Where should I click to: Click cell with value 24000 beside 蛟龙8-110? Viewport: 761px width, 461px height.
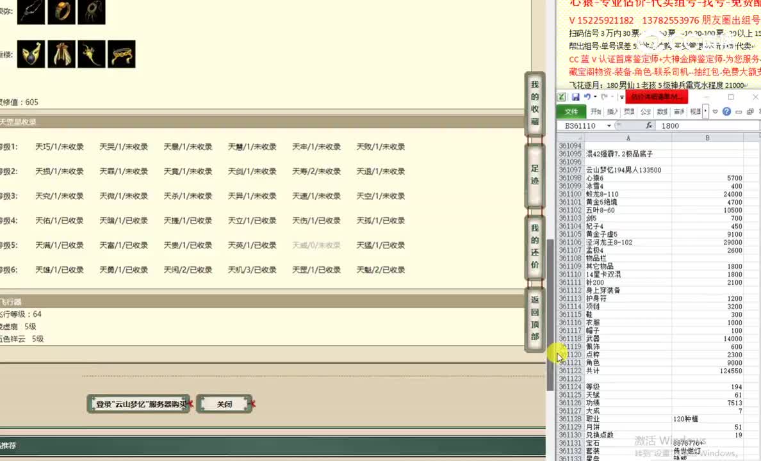(708, 194)
